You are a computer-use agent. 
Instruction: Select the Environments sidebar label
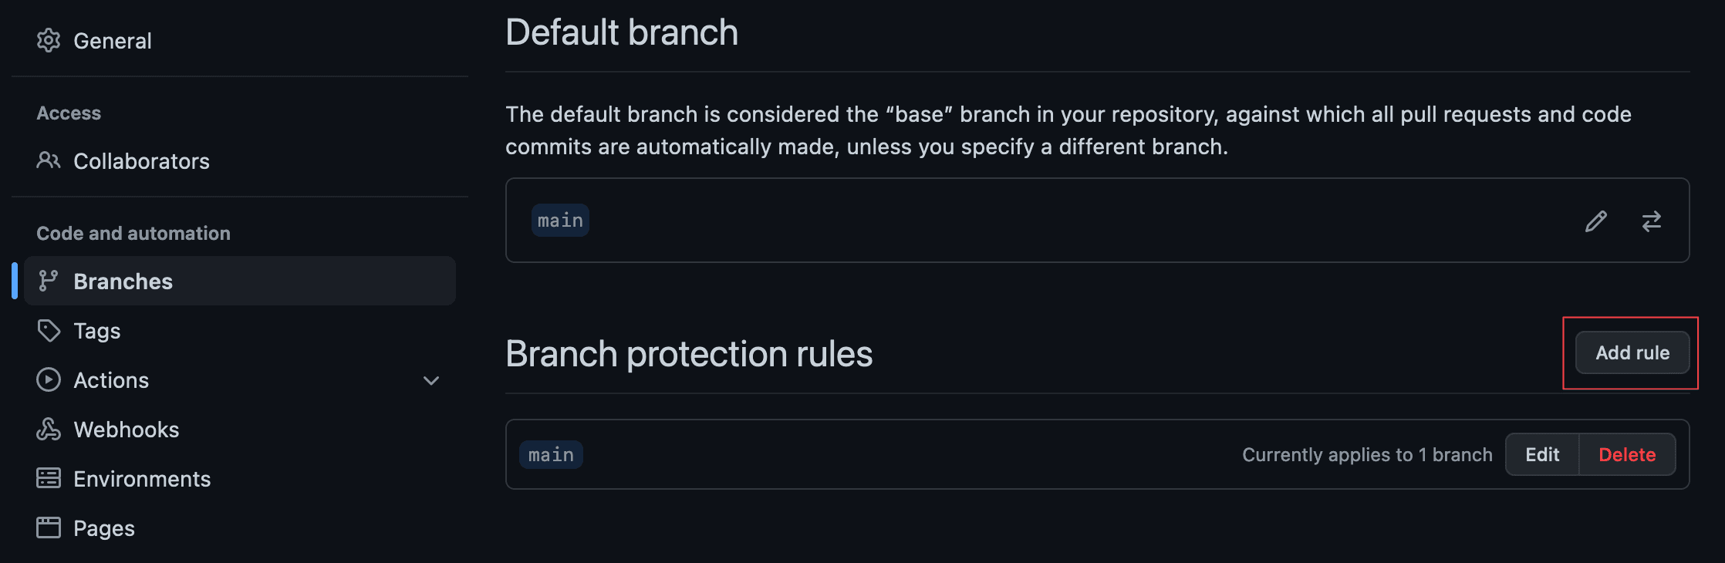point(142,479)
